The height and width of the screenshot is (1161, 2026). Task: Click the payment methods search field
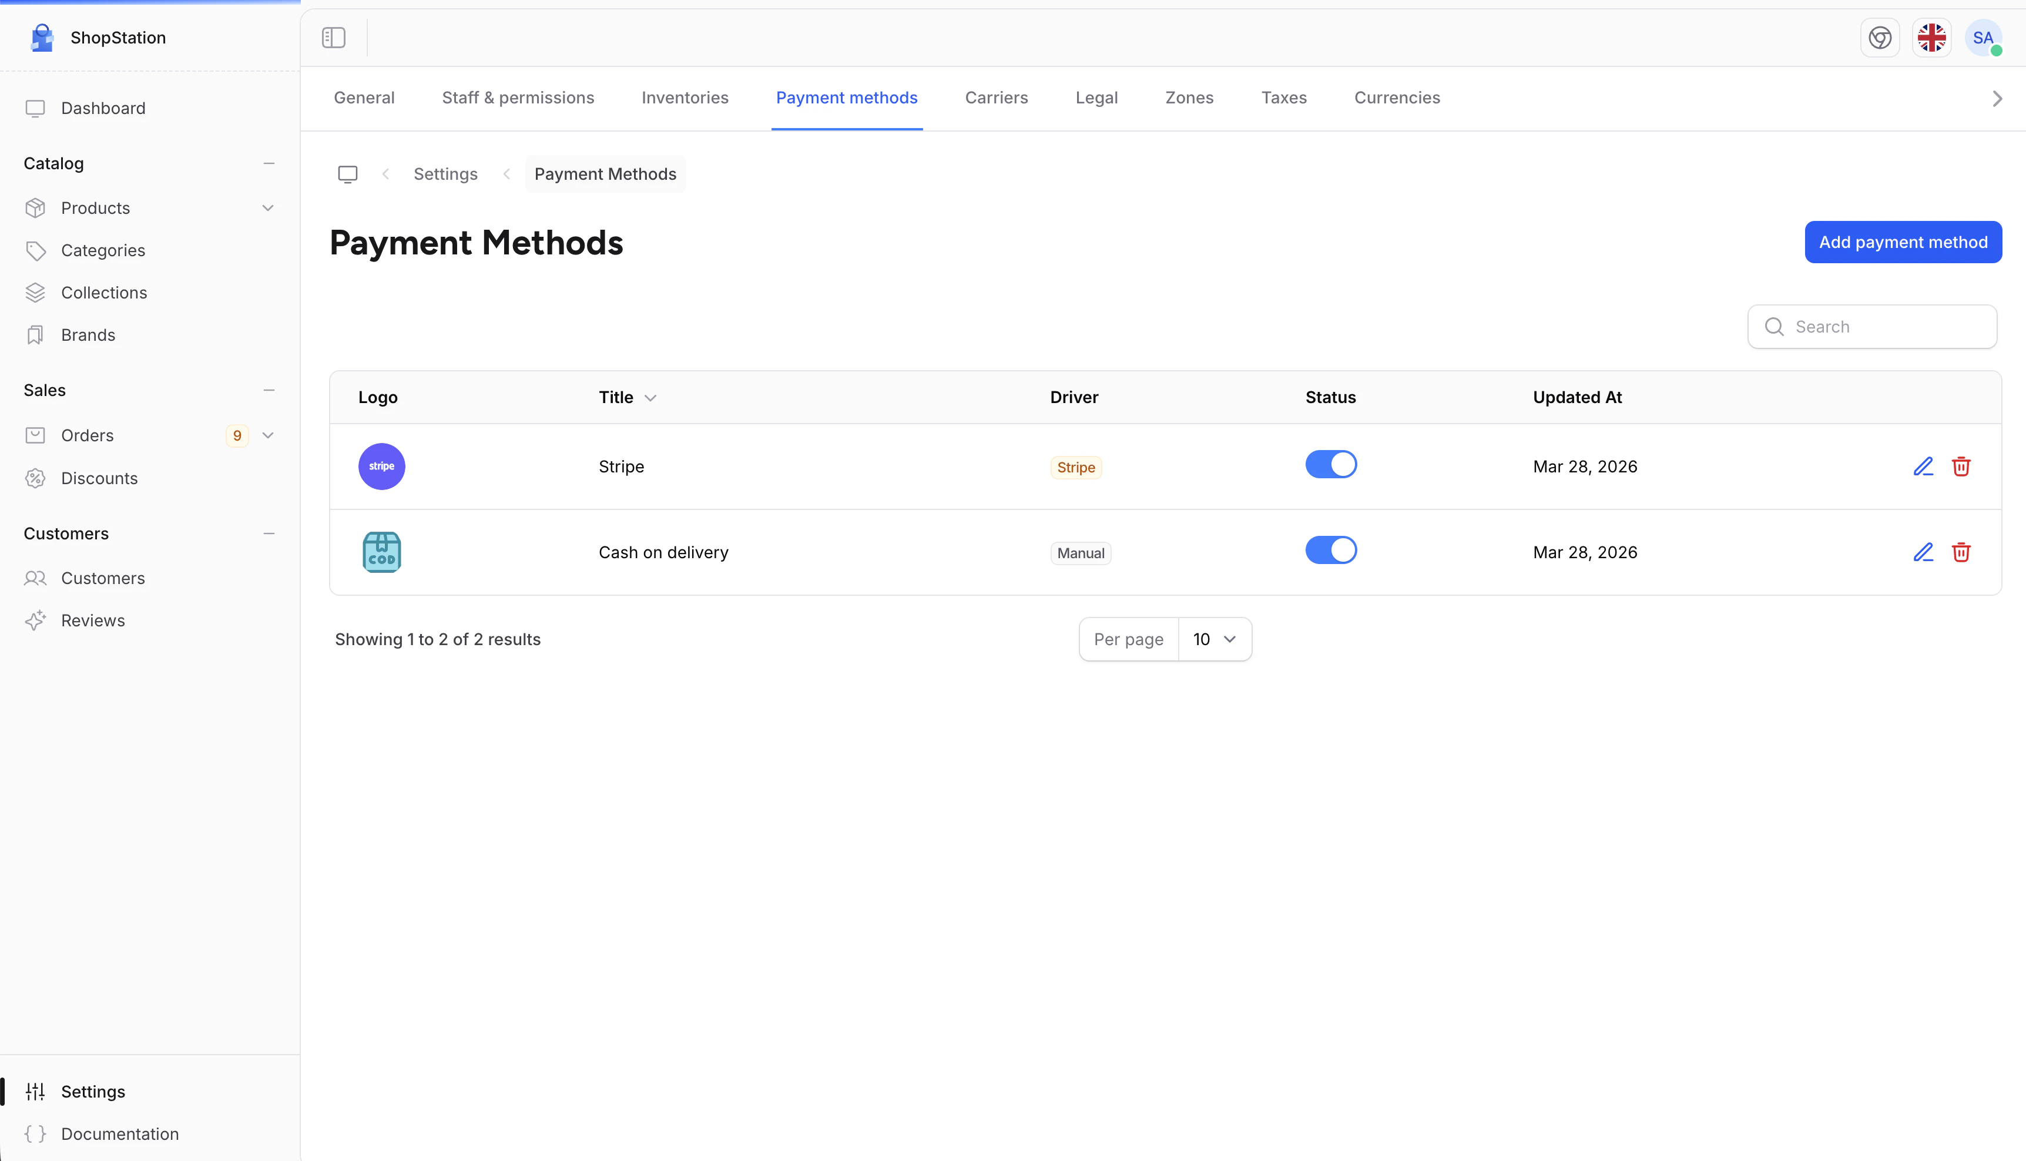(x=1871, y=326)
